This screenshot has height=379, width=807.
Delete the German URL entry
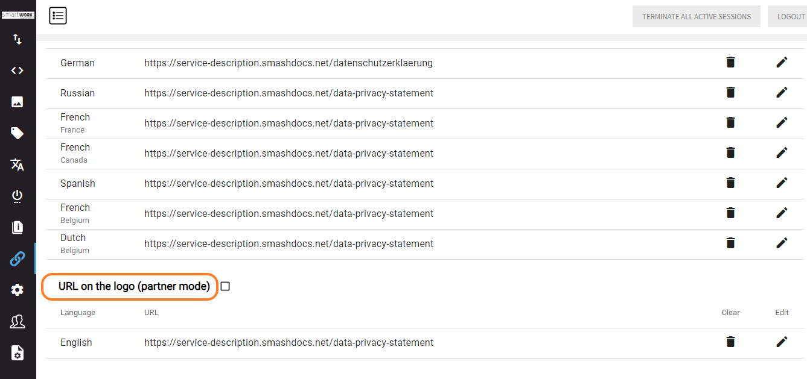tap(730, 62)
